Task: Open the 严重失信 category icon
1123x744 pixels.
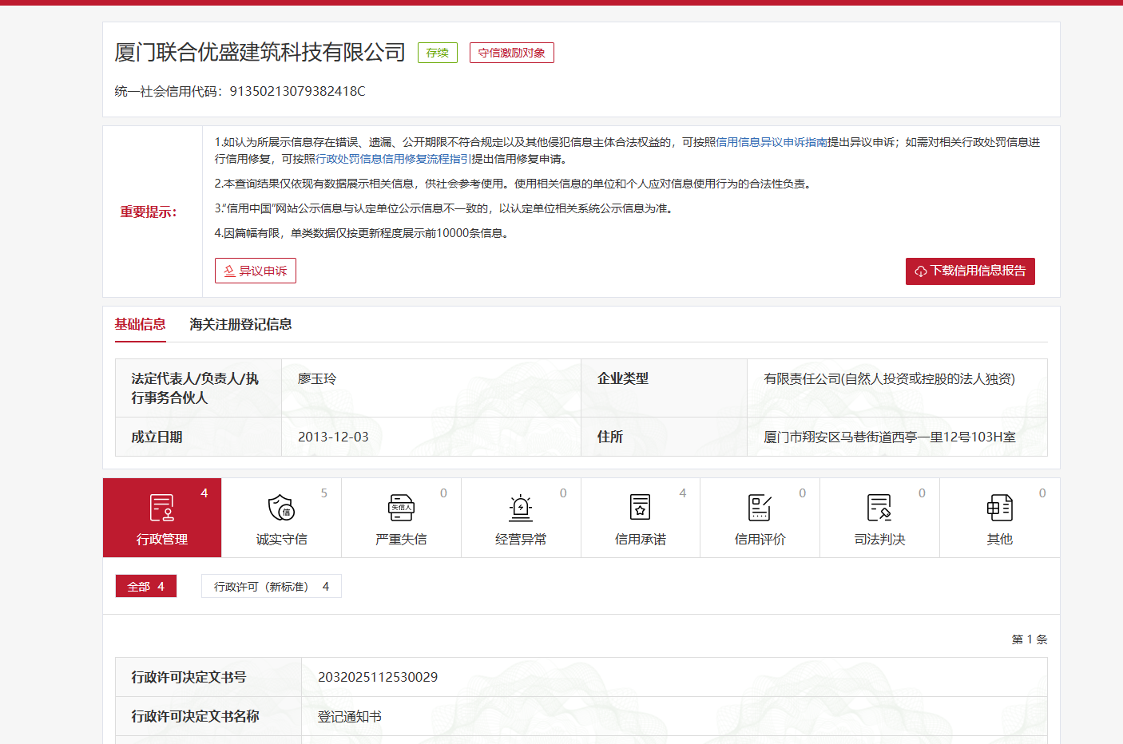Action: pyautogui.click(x=401, y=508)
